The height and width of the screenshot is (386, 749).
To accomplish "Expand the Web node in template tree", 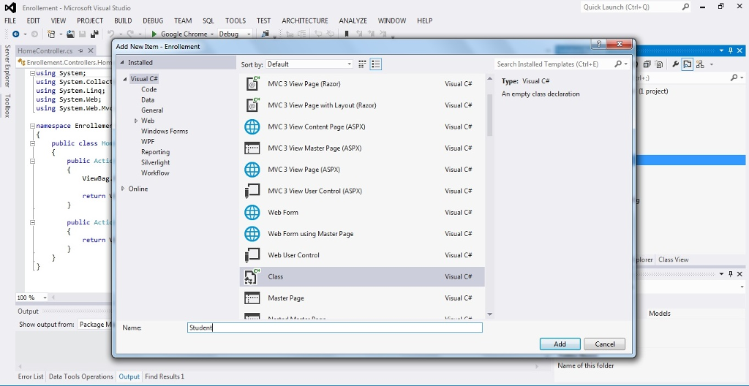I will point(136,121).
